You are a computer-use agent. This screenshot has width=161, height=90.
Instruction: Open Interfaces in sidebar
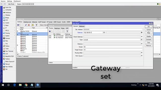[x=8, y=12]
